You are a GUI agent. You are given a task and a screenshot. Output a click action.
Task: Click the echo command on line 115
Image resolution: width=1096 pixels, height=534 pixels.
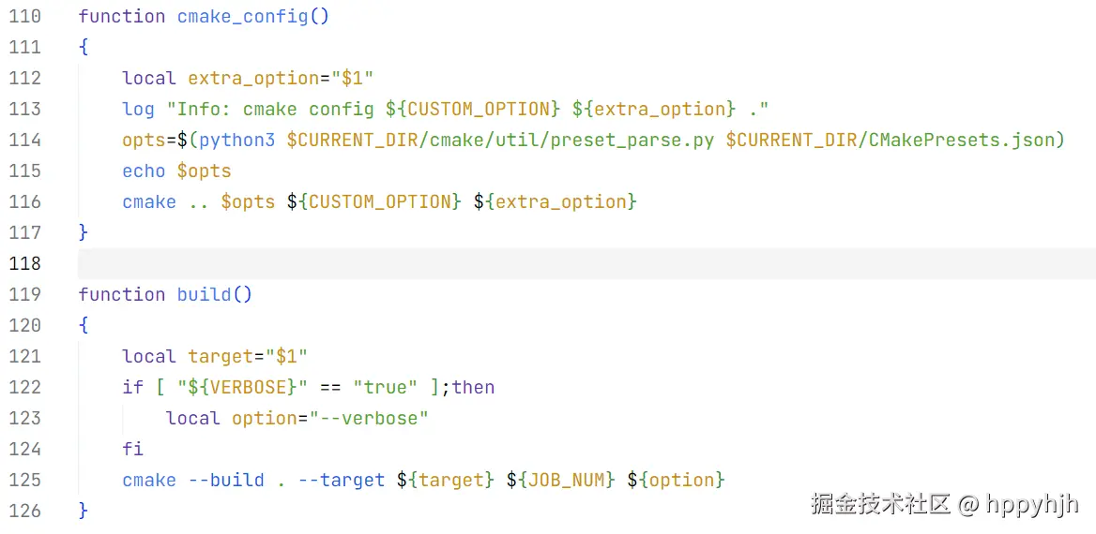(144, 171)
